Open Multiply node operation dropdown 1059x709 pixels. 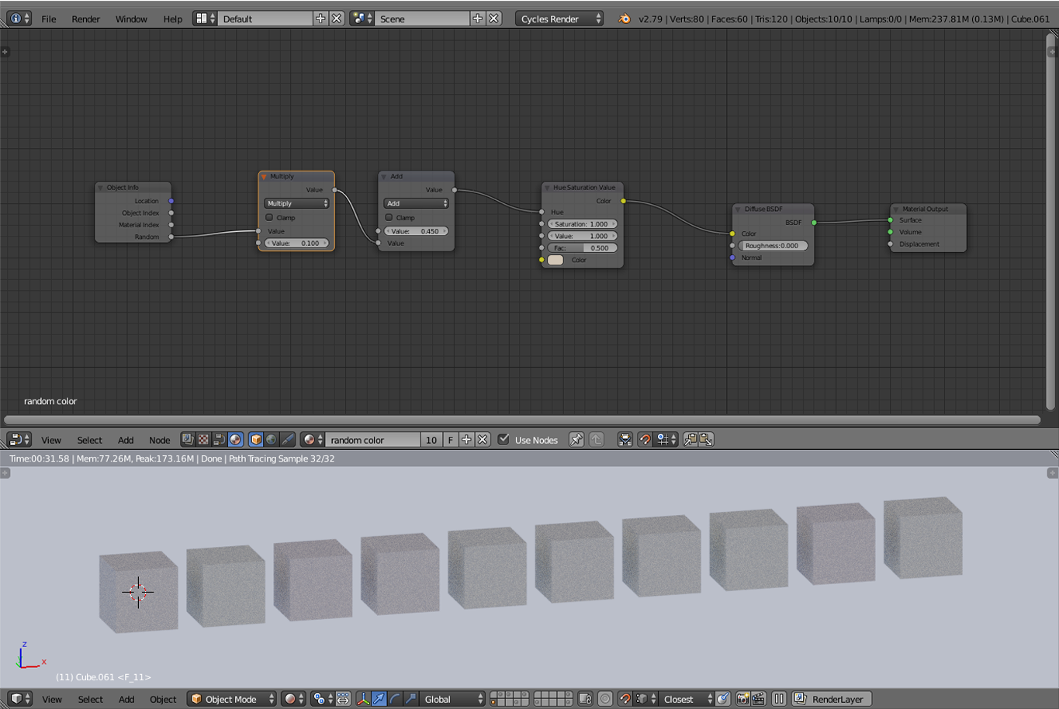[297, 203]
